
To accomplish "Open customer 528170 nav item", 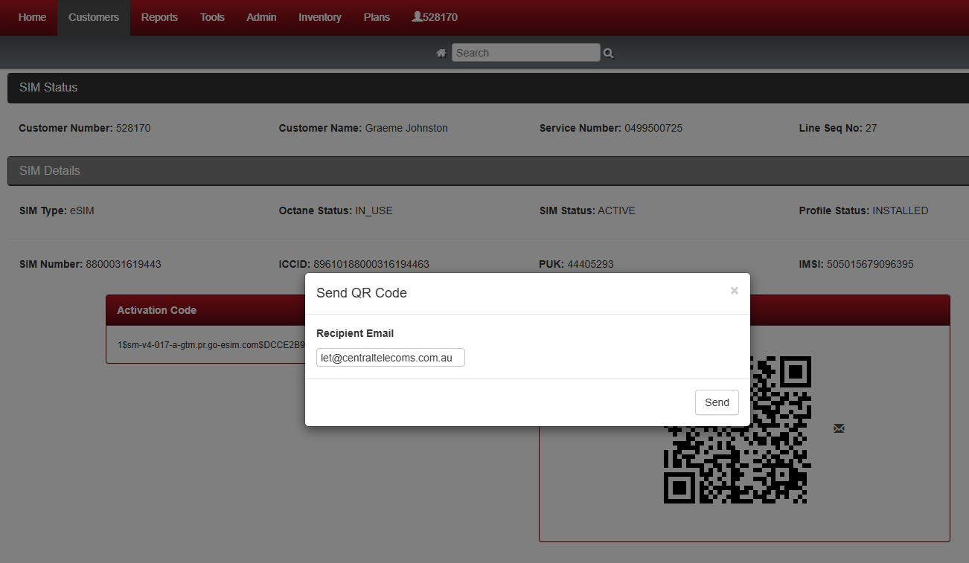I will click(x=435, y=17).
